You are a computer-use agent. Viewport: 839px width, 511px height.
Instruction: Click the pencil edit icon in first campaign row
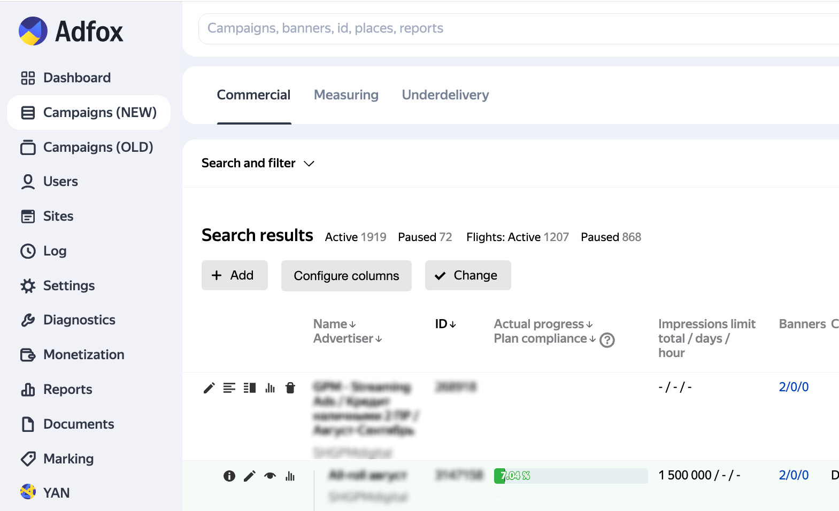click(x=209, y=388)
